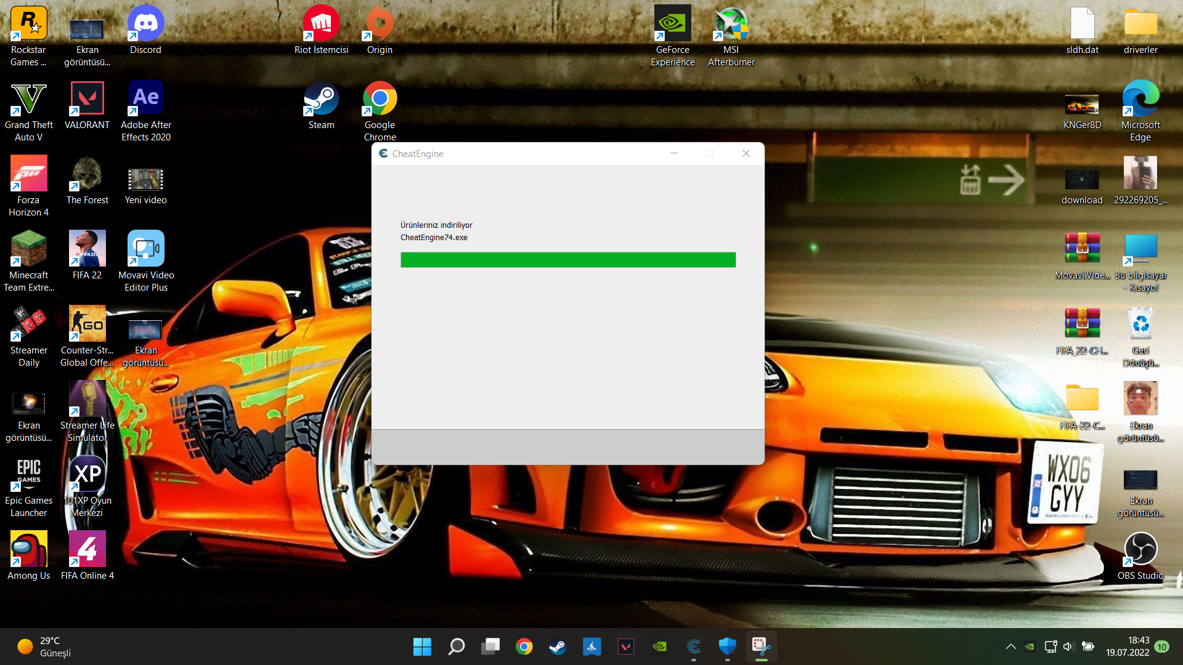Open the Origin desktop shortcut
The width and height of the screenshot is (1183, 665).
[x=380, y=25]
